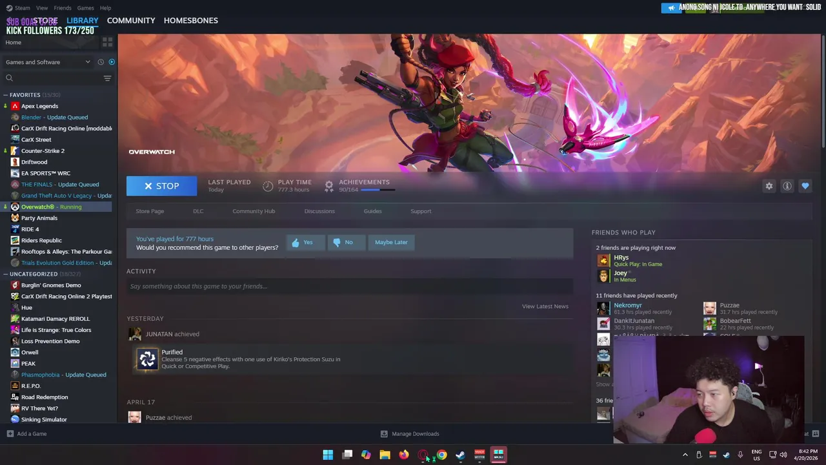Toggle the favorite heart icon for Overwatch
826x465 pixels.
click(805, 186)
